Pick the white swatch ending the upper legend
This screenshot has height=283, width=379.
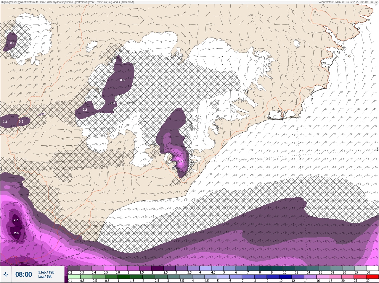pyautogui.click(x=372, y=269)
